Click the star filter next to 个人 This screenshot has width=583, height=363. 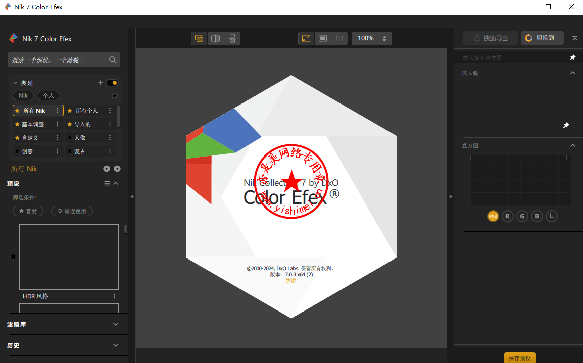point(115,96)
